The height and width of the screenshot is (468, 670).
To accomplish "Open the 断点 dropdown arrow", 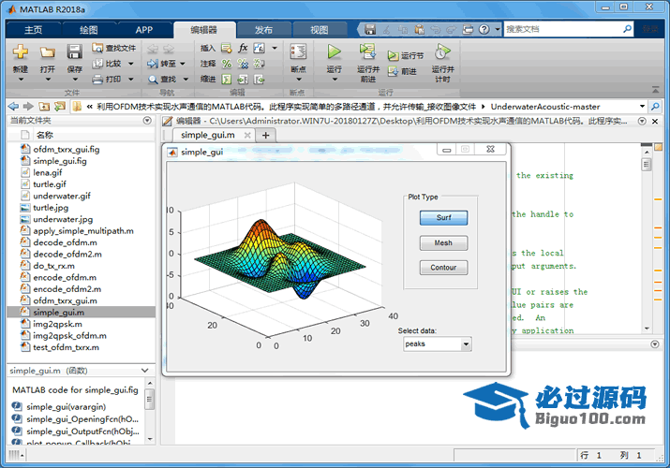I will click(x=298, y=80).
